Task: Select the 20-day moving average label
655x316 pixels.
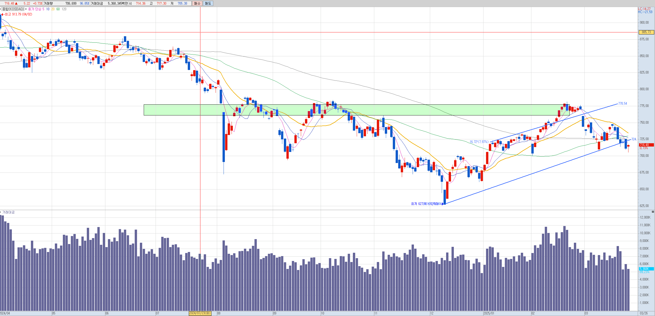Action: [x=53, y=9]
